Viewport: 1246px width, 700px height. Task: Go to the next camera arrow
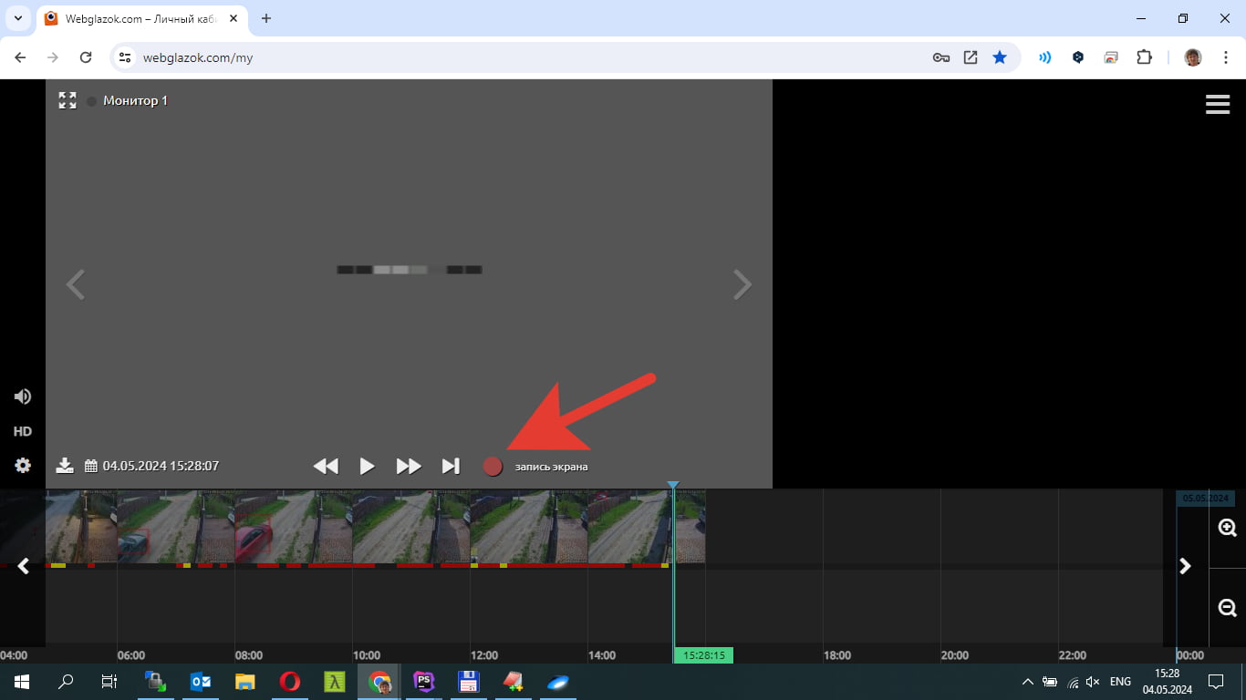tap(742, 285)
